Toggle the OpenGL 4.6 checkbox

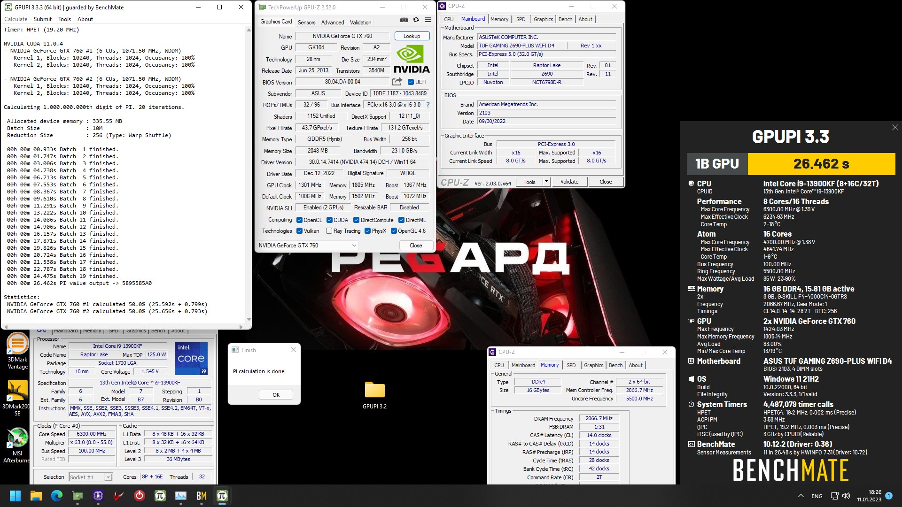[x=394, y=230]
